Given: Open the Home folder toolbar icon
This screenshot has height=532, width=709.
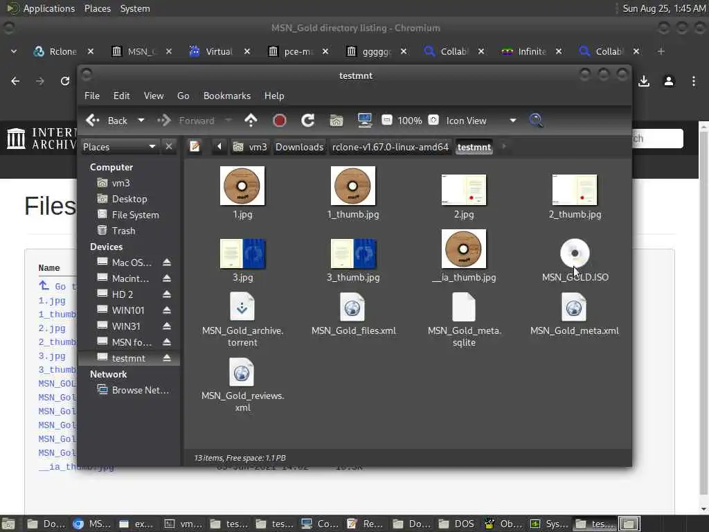Looking at the screenshot, I should [336, 121].
